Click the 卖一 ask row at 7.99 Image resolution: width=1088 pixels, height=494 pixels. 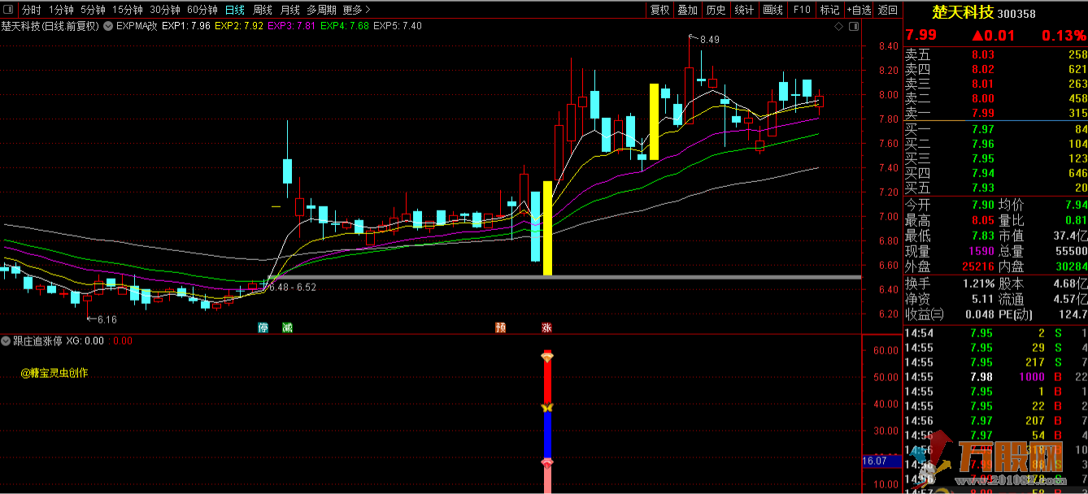pos(996,113)
